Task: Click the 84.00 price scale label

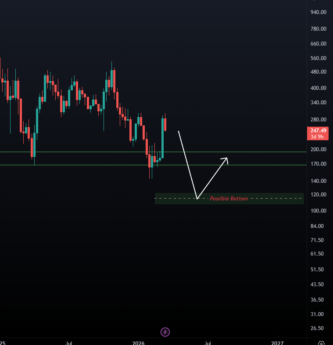Action: pos(317,226)
